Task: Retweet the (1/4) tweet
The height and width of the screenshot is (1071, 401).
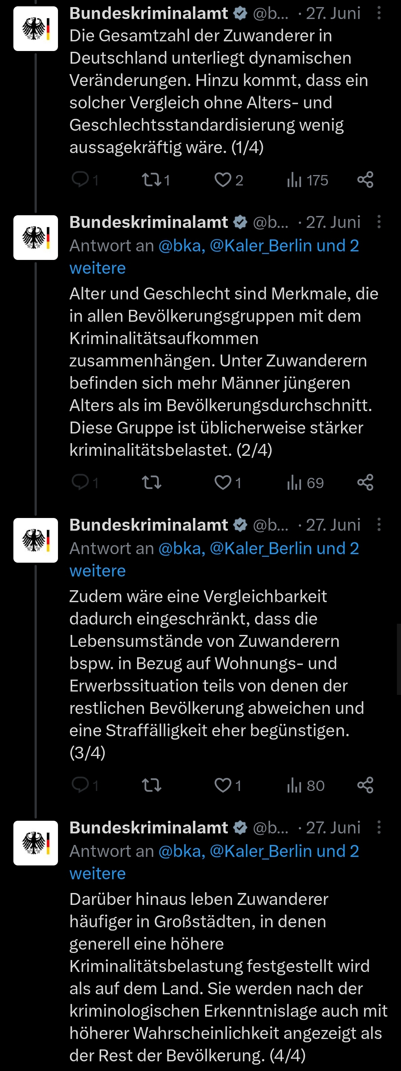Action: coord(155,179)
